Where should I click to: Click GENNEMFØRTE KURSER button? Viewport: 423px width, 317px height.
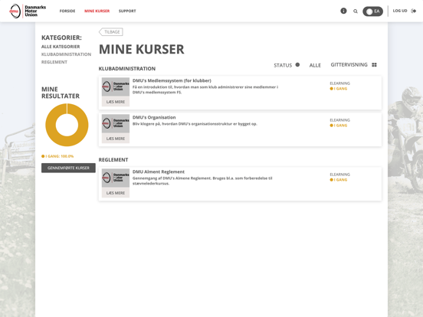click(x=68, y=168)
